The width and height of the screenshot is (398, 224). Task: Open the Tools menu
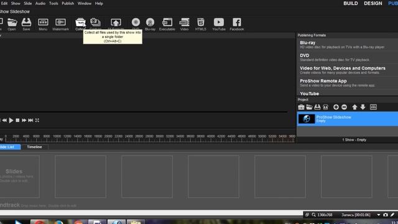click(x=53, y=4)
